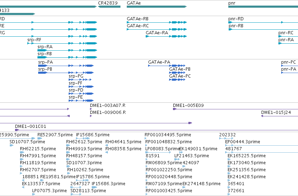Select the EK165225.5prime EST label

point(247,156)
